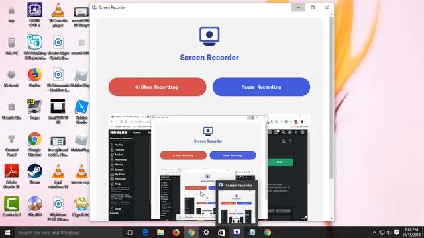This screenshot has width=424, height=238.
Task: Click the blue Pause Recording button
Action: click(261, 87)
